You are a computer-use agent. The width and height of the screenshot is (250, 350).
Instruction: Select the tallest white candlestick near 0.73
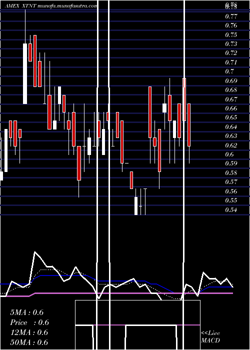pos(25,73)
